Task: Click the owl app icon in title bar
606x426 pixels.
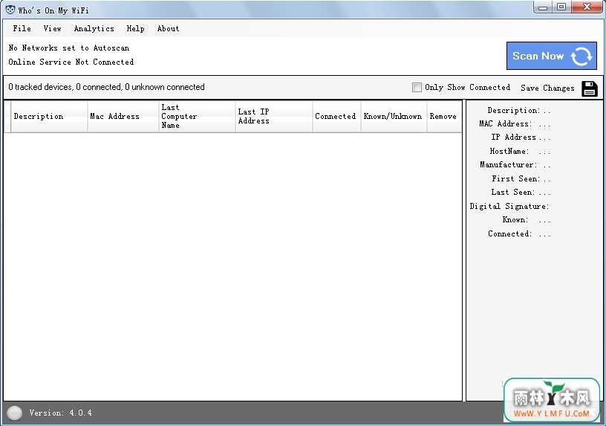Action: coord(10,10)
